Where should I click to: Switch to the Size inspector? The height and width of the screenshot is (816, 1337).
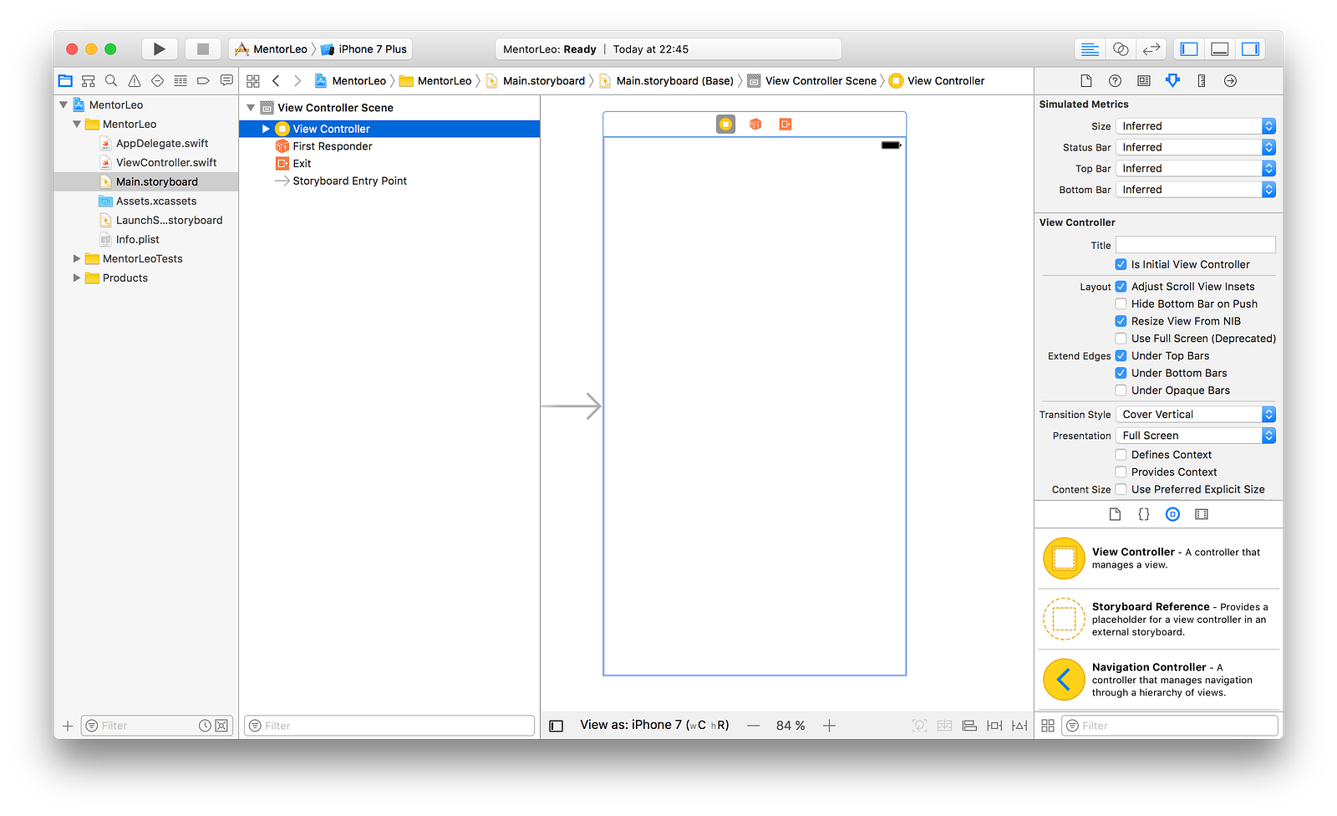[1202, 81]
